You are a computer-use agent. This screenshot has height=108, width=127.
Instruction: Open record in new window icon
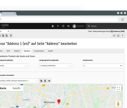pyautogui.click(x=114, y=36)
